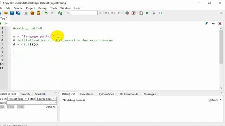Click the 'No debug process' text
This screenshot has width=225, height=126.
pos(74,100)
